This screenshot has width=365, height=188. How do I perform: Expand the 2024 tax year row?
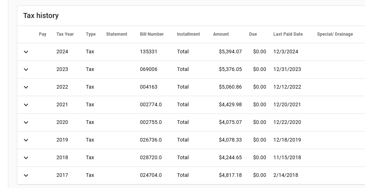click(26, 52)
